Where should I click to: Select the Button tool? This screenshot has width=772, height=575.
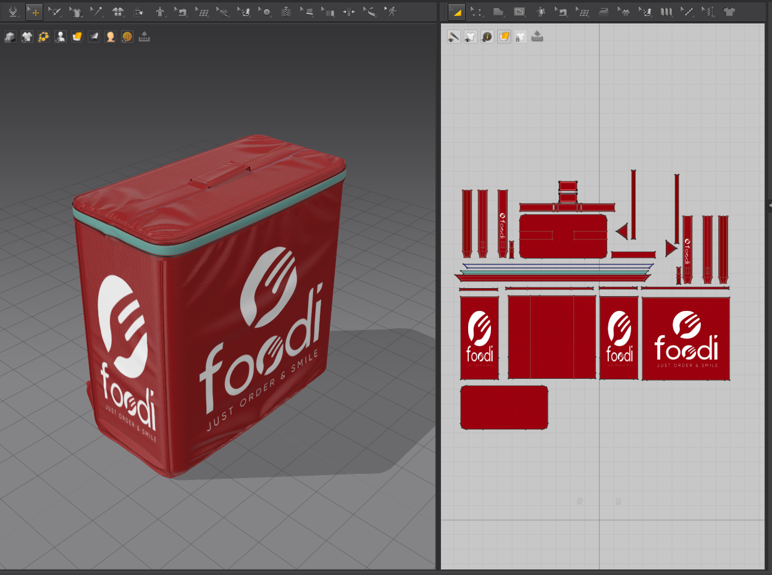(x=267, y=11)
